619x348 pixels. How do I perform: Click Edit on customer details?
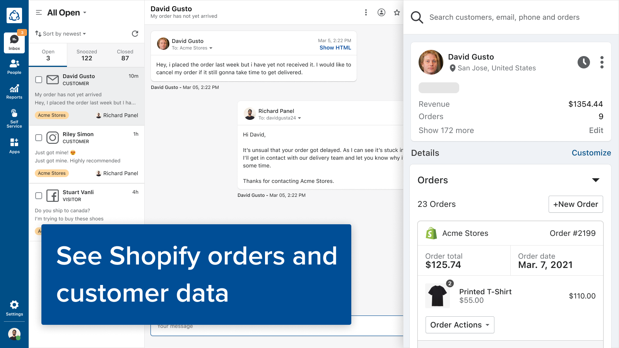coord(596,130)
